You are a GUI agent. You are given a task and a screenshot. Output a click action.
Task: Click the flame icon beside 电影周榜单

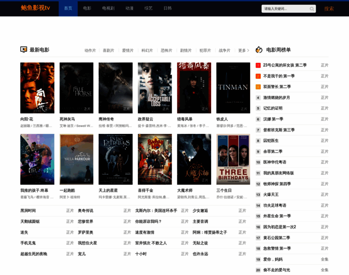click(259, 49)
